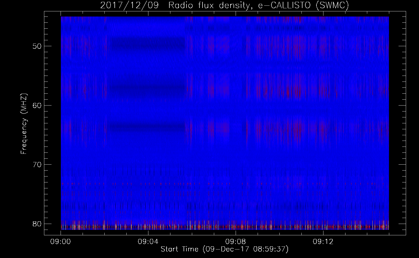
Task: Click the 'Start Time (09-Dec-17 08:59:37)' label
Action: coord(225,249)
